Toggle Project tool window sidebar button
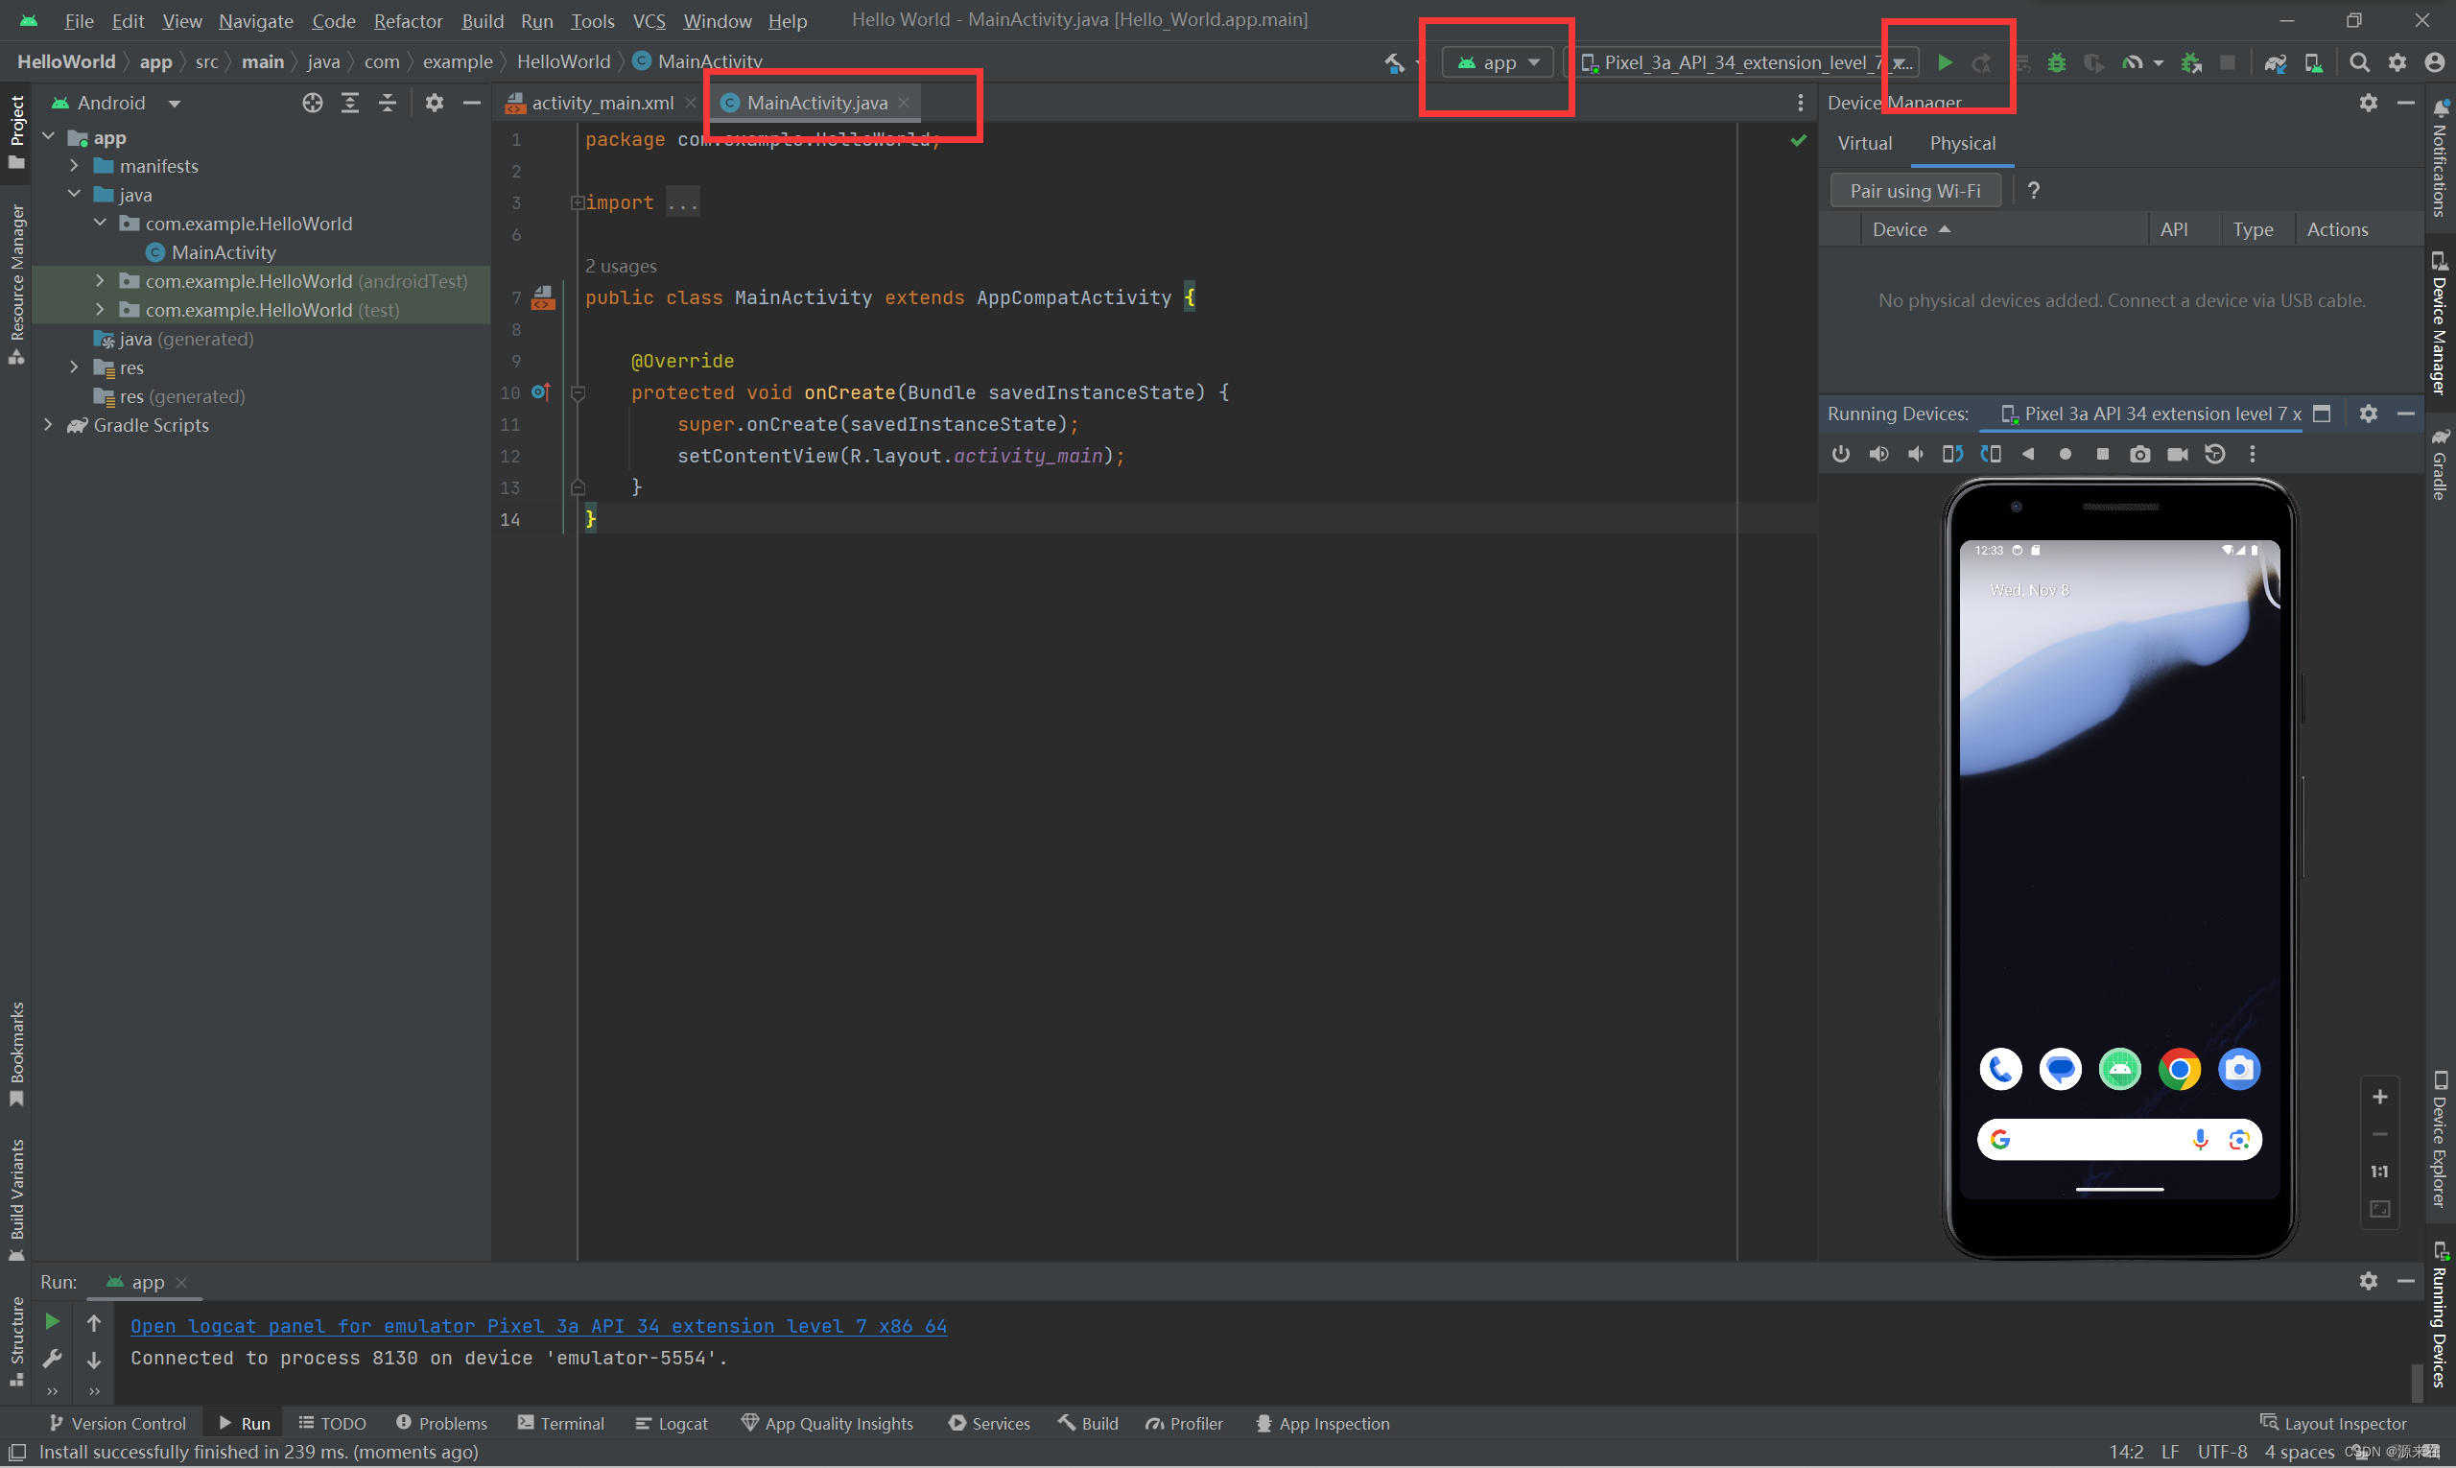Screen dimensions: 2456x1468 pyautogui.click(x=17, y=130)
